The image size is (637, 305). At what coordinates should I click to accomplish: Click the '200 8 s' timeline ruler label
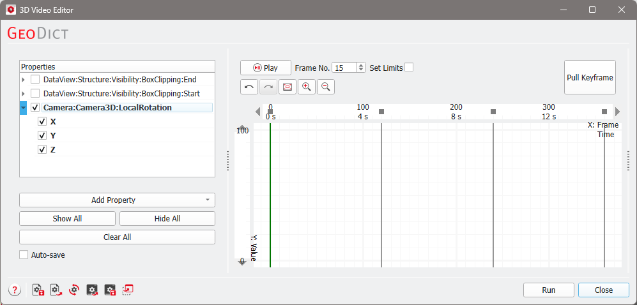coord(456,112)
